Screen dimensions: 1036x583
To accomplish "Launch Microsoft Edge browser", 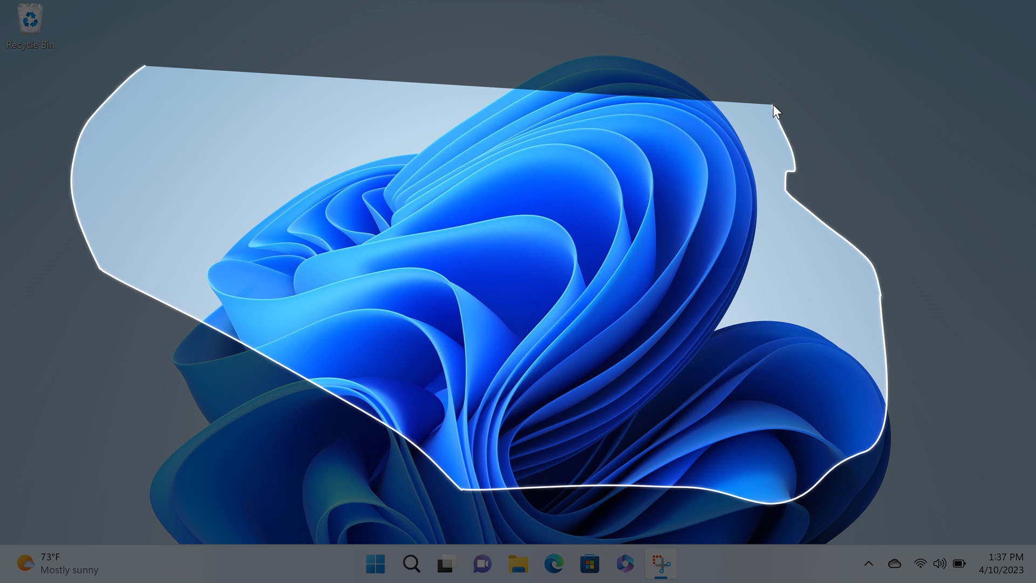I will [554, 564].
